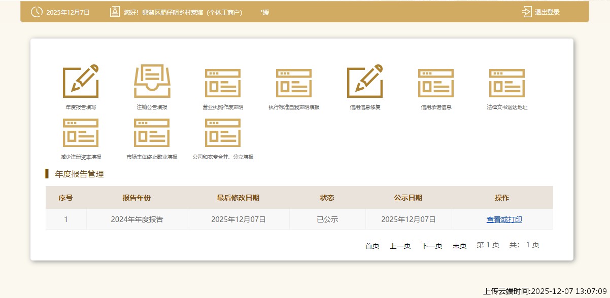Image resolution: width=610 pixels, height=298 pixels.
Task: Log out via 退出登录
Action: click(541, 12)
